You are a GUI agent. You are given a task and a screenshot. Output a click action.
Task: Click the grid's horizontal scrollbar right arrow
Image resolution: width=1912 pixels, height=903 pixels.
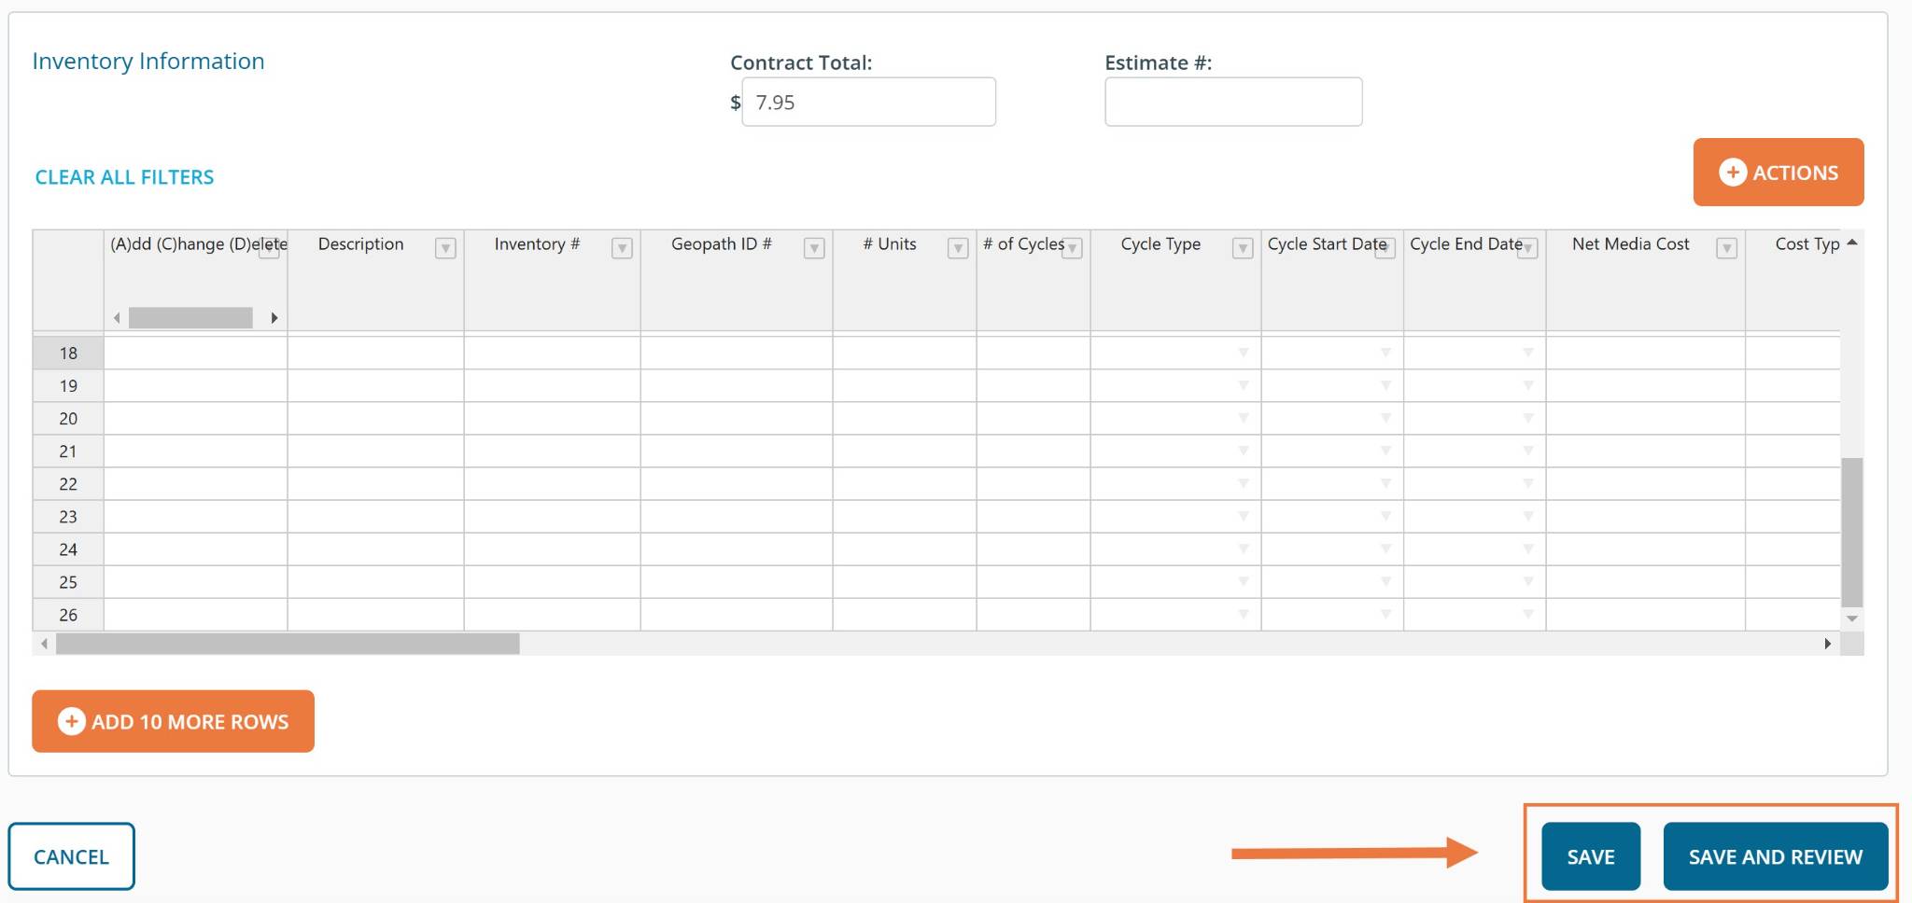pos(1827,644)
